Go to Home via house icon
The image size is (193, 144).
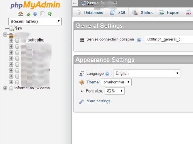point(21,14)
